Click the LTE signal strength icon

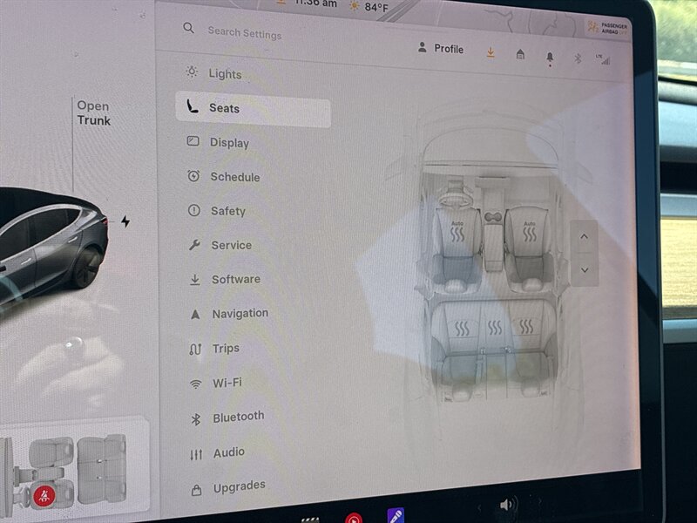tap(603, 59)
